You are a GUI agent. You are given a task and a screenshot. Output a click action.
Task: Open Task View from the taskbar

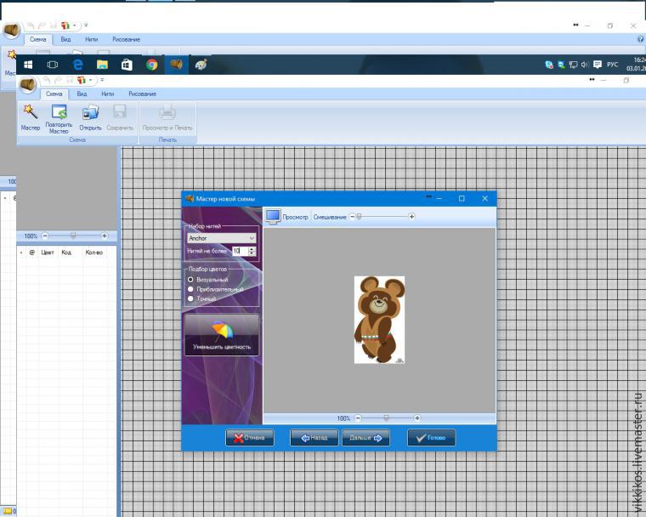(53, 65)
